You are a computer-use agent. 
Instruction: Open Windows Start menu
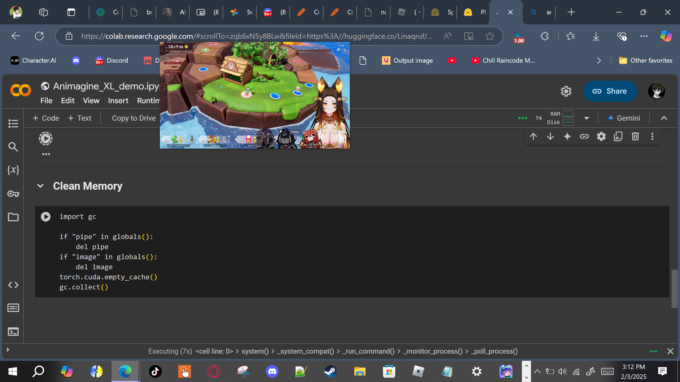[13, 371]
